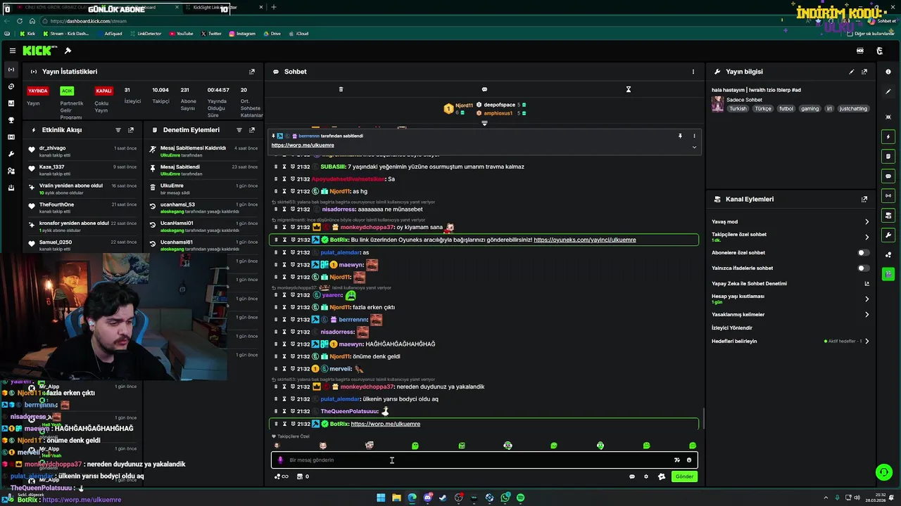The height and width of the screenshot is (506, 901).
Task: Click the stream category thumbnail in Yayın bilgisi
Action: point(717,104)
